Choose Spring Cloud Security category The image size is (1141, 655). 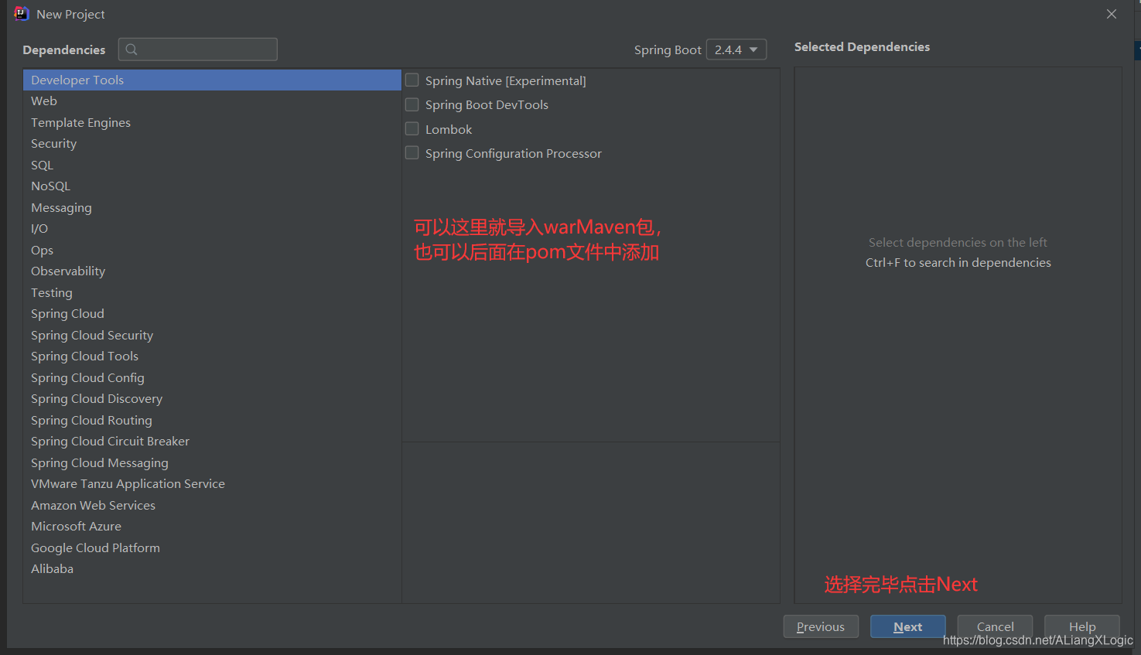point(212,335)
